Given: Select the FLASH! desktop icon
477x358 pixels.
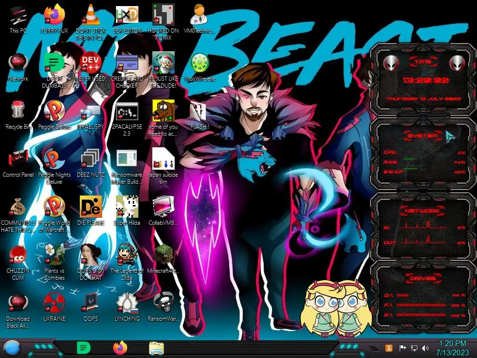Looking at the screenshot, I should pyautogui.click(x=199, y=116).
